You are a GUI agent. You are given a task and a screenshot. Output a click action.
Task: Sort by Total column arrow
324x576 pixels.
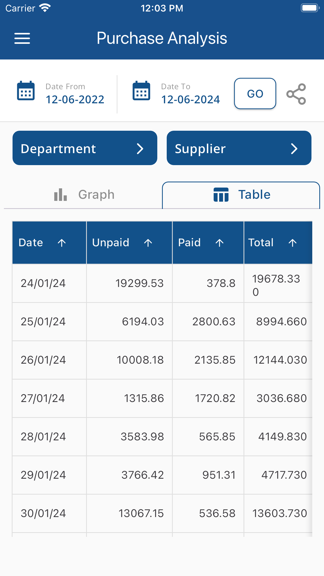(x=293, y=243)
